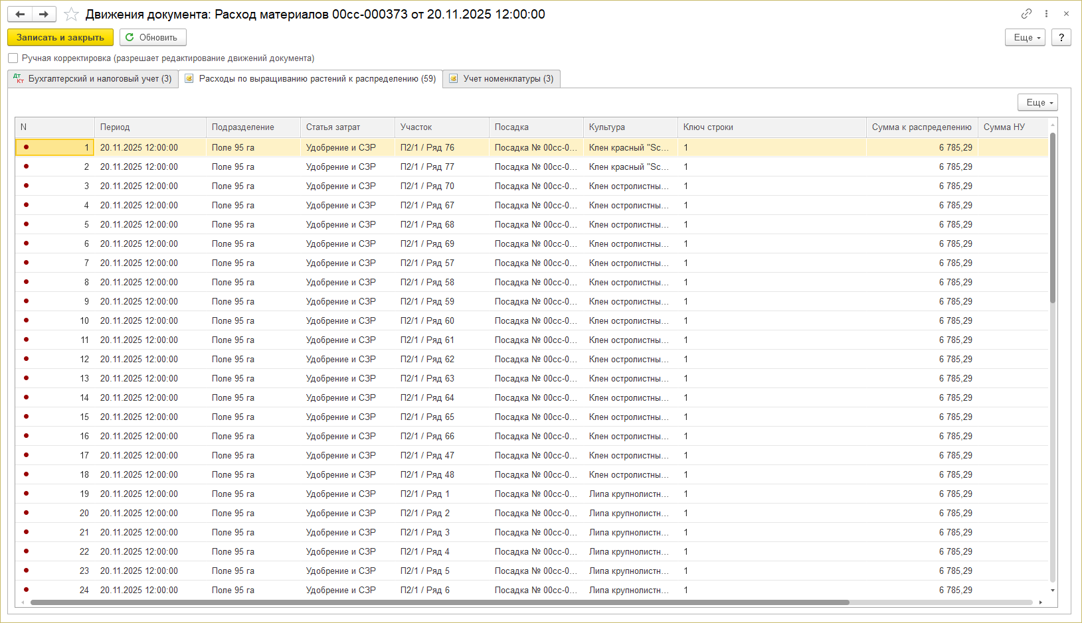The image size is (1082, 623).
Task: Select row with Участок П2/1 / Ряд 47
Action: point(427,456)
